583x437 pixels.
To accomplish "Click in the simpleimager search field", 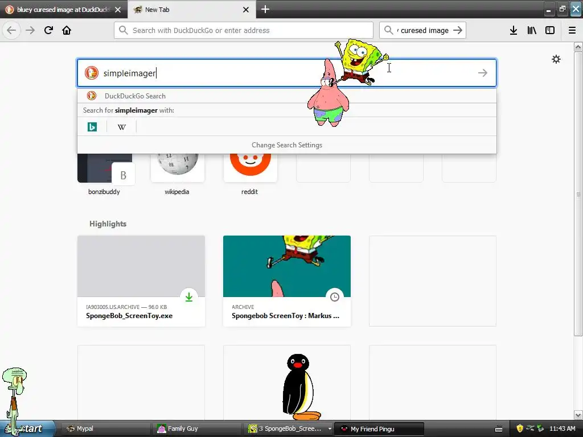I will 286,73.
